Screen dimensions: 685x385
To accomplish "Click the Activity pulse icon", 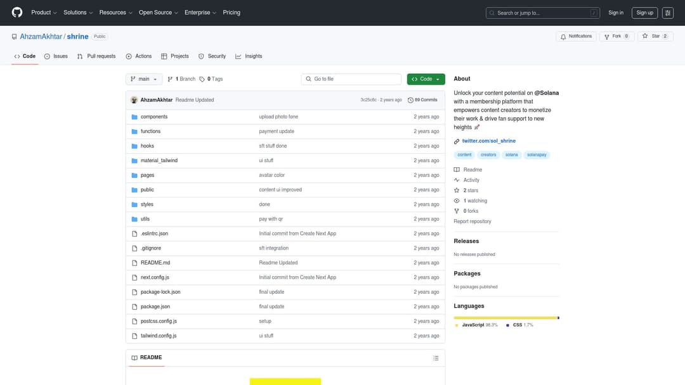I will click(457, 180).
